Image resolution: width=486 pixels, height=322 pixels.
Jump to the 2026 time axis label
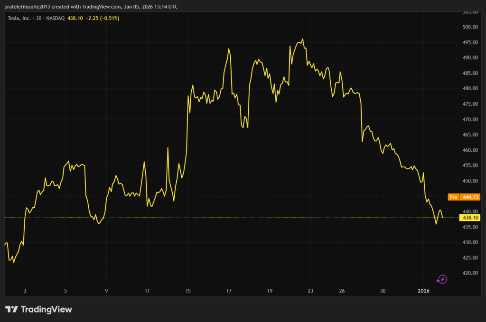pyautogui.click(x=423, y=291)
